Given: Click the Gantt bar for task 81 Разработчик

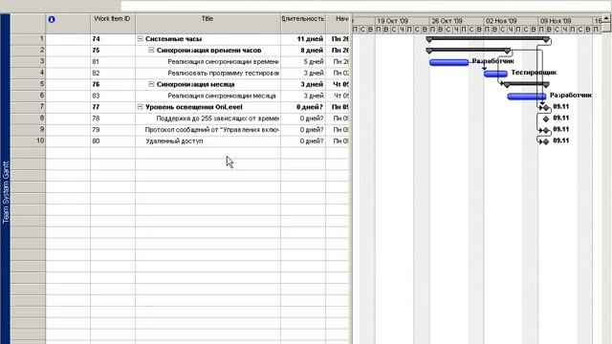Looking at the screenshot, I should click(x=448, y=62).
